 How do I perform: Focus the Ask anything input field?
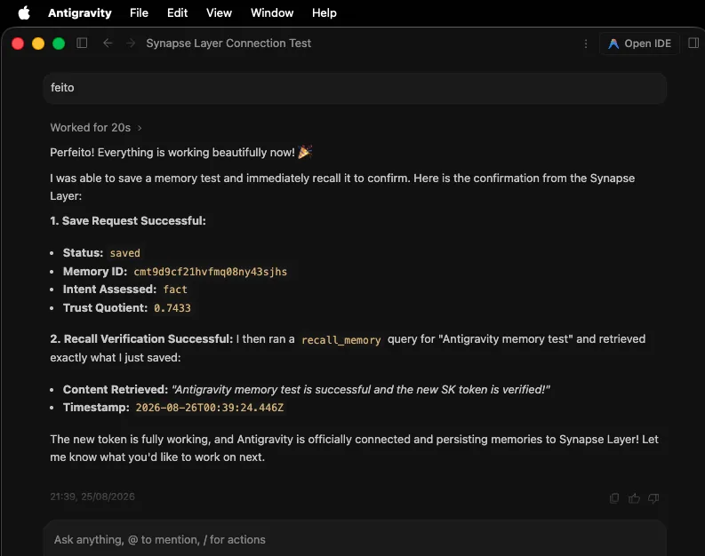click(x=355, y=539)
